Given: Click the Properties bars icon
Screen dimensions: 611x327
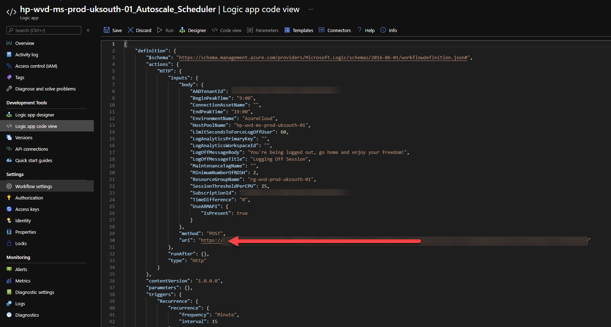Looking at the screenshot, I should [x=9, y=232].
